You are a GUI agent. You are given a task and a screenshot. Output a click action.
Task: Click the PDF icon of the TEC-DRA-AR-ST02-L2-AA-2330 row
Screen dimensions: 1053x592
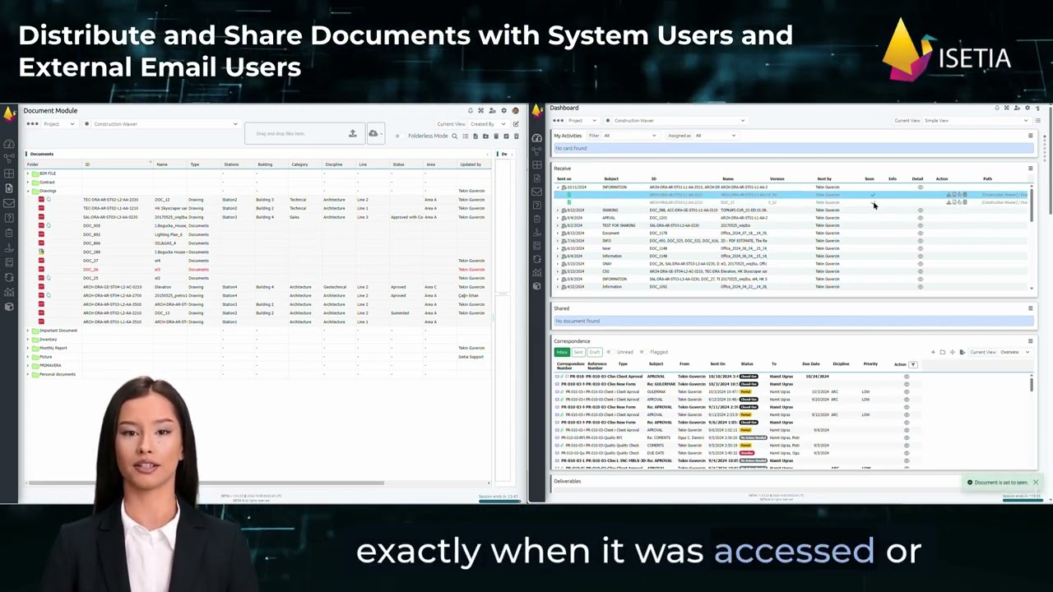pyautogui.click(x=41, y=200)
